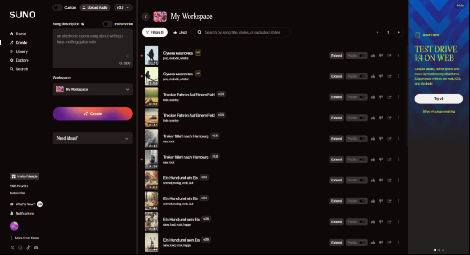Select the second promo carousel dot
Image resolution: width=470 pixels, height=255 pixels.
[x=439, y=250]
